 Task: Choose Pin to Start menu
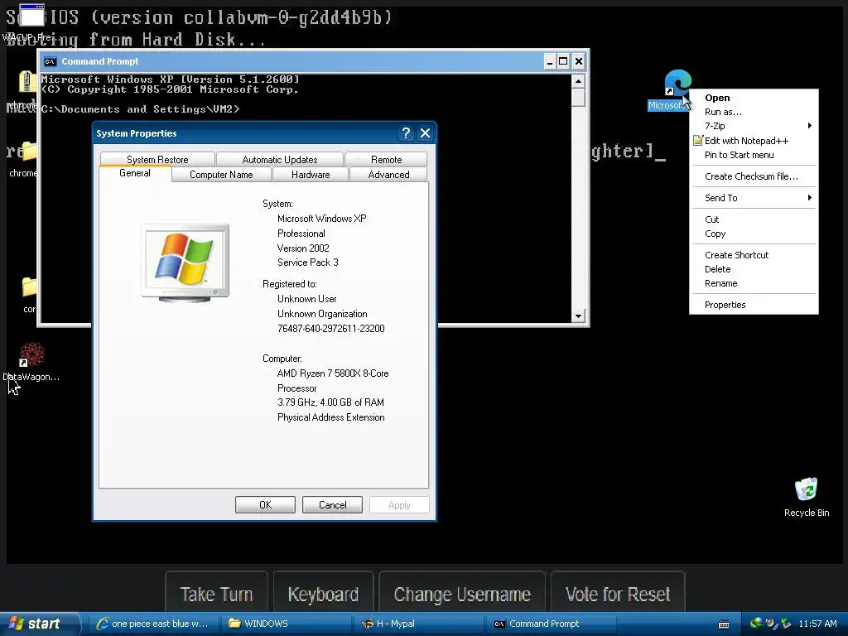(754, 155)
